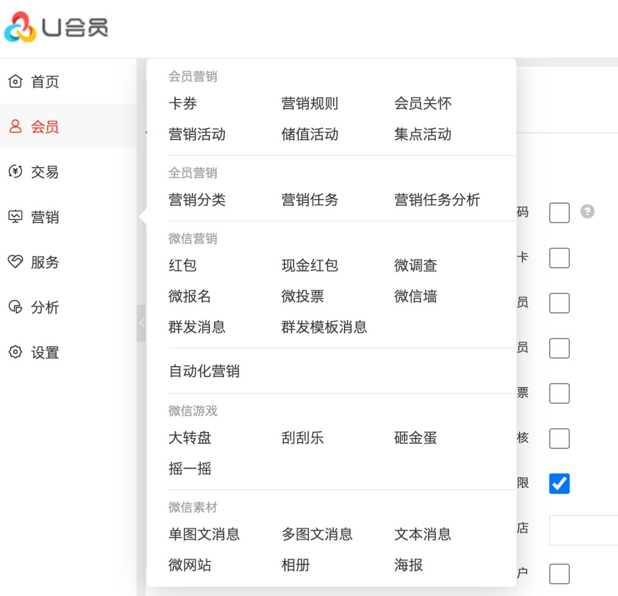The height and width of the screenshot is (596, 618).
Task: Select 营销任务分析 from the menu
Action: pos(437,200)
